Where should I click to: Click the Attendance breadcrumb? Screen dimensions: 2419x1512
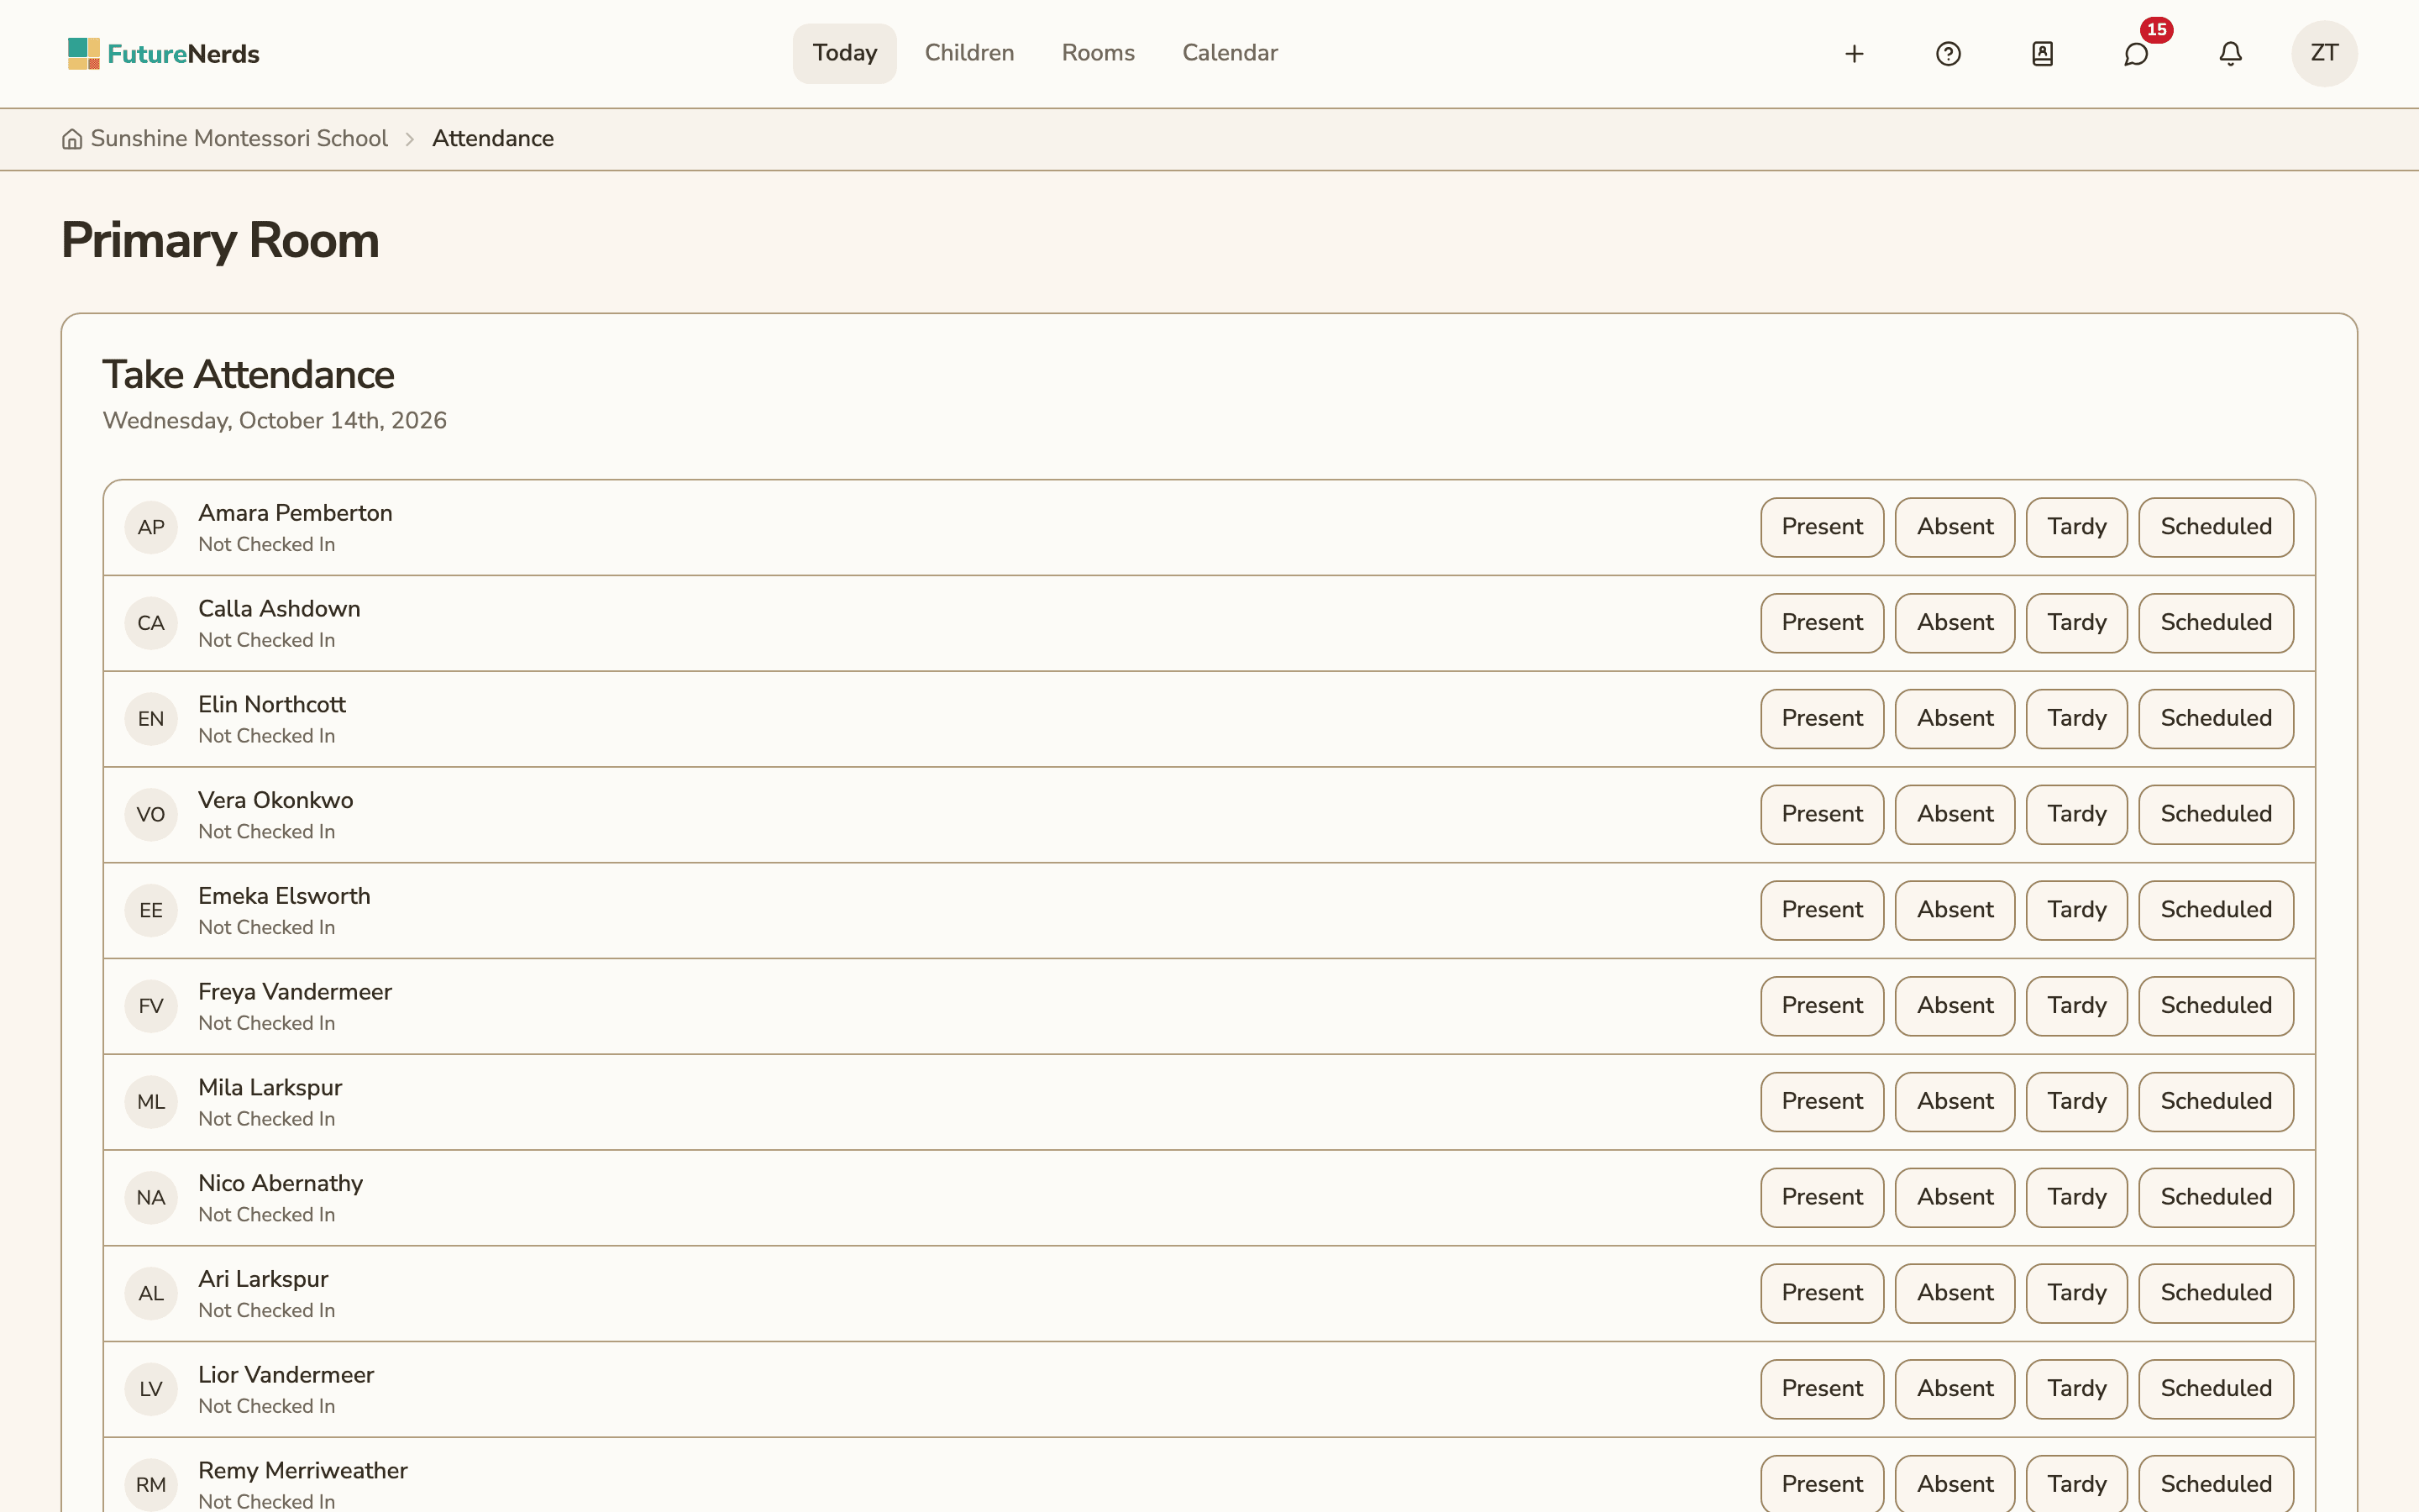493,139
